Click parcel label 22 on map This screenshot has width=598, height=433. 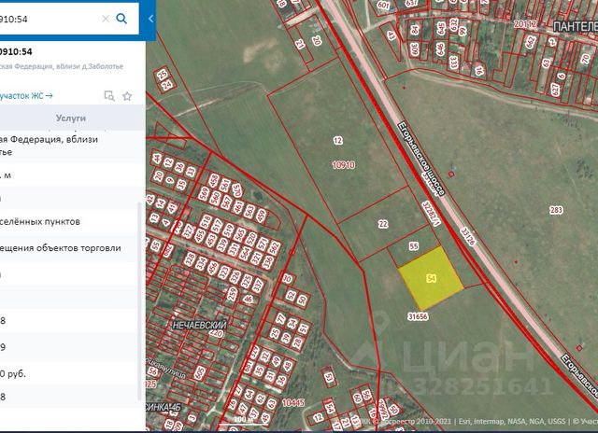[383, 224]
